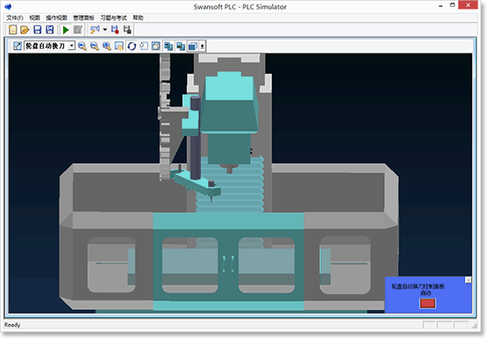
Task: Click the Save All icon
Action: pyautogui.click(x=50, y=30)
